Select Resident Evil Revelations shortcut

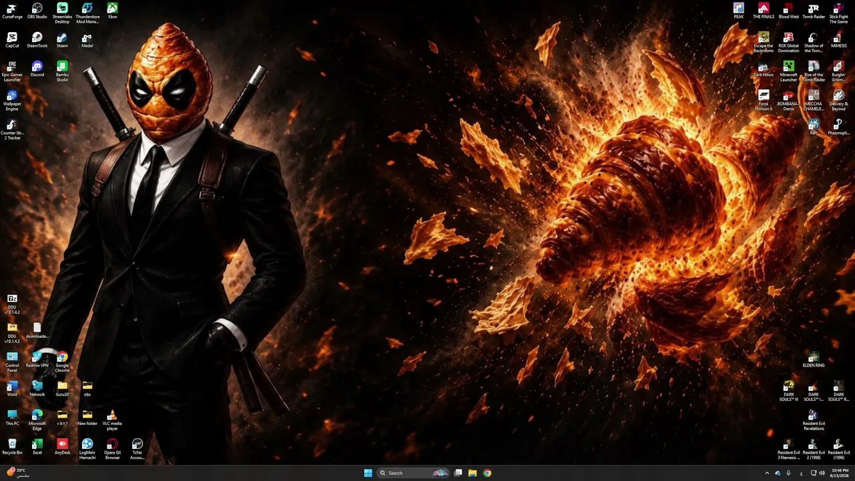pyautogui.click(x=814, y=420)
